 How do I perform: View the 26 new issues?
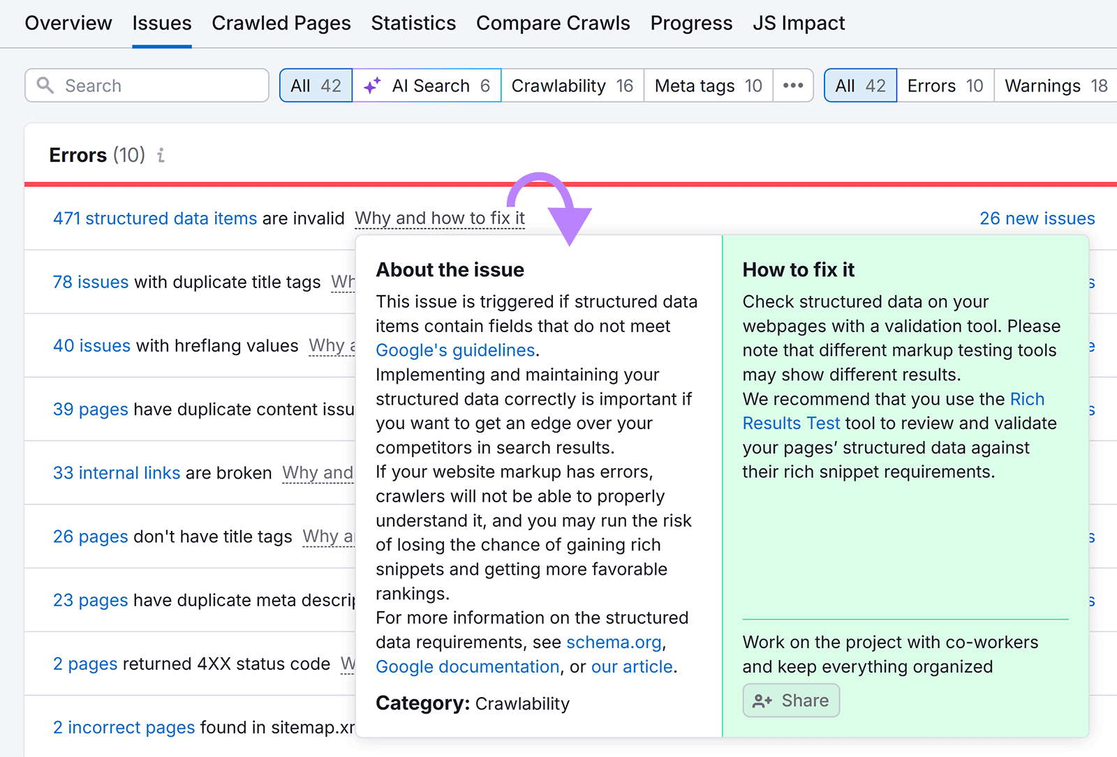pos(1037,218)
